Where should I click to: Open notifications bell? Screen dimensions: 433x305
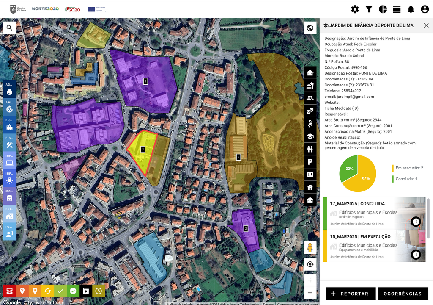[411, 9]
